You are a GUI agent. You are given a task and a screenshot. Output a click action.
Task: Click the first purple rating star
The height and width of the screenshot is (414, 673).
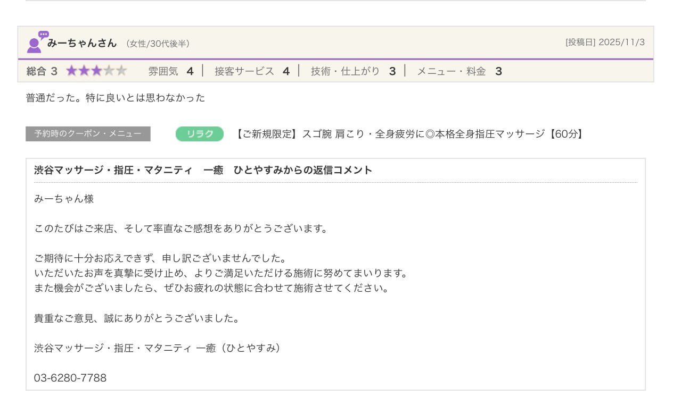pyautogui.click(x=71, y=71)
